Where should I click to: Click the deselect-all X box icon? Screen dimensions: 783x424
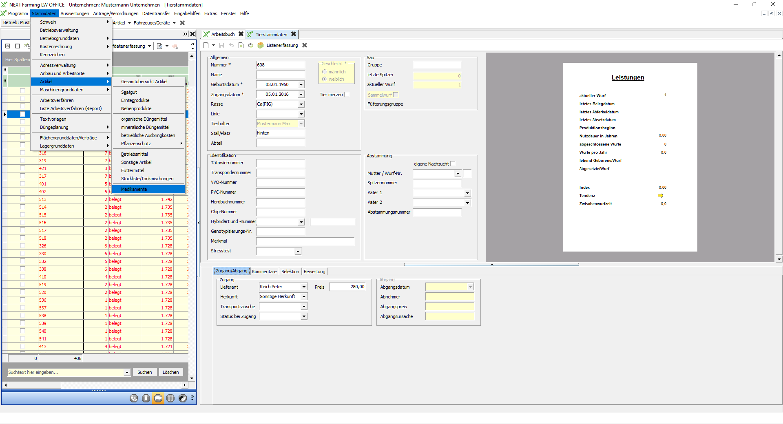pyautogui.click(x=7, y=46)
